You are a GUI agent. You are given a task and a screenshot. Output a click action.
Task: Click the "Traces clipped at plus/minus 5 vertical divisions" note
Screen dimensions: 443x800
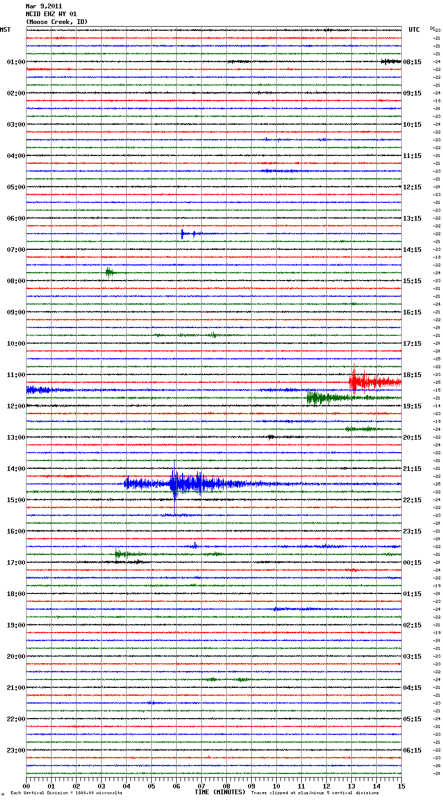coord(315,793)
